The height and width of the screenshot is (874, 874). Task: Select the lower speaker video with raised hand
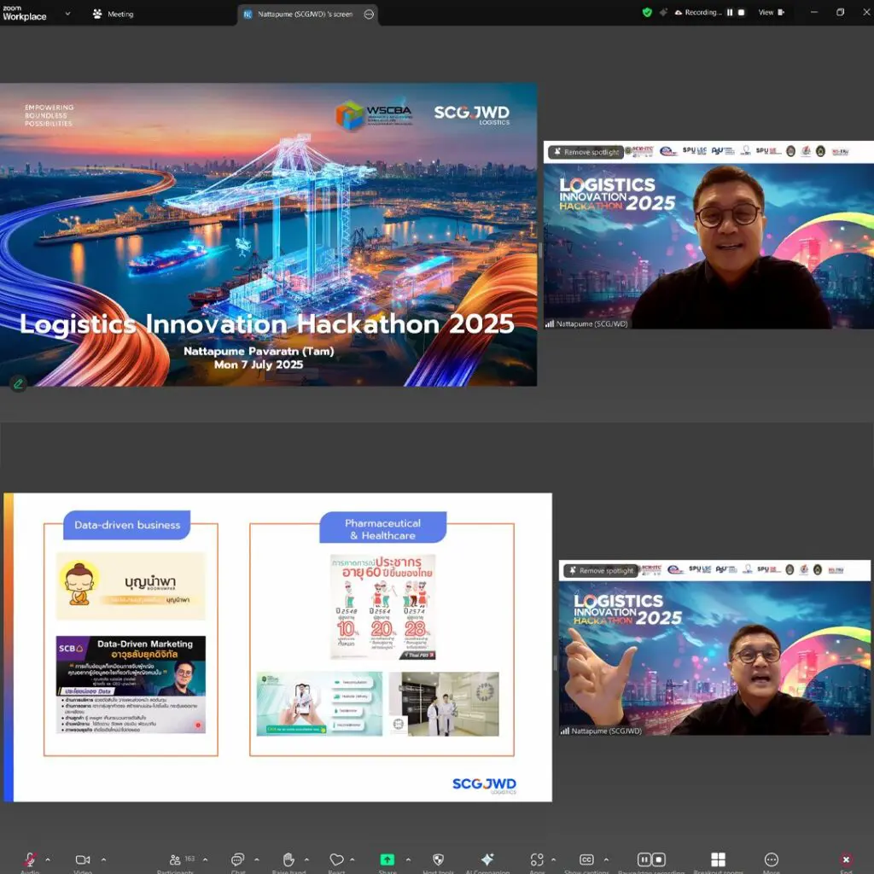[715, 648]
